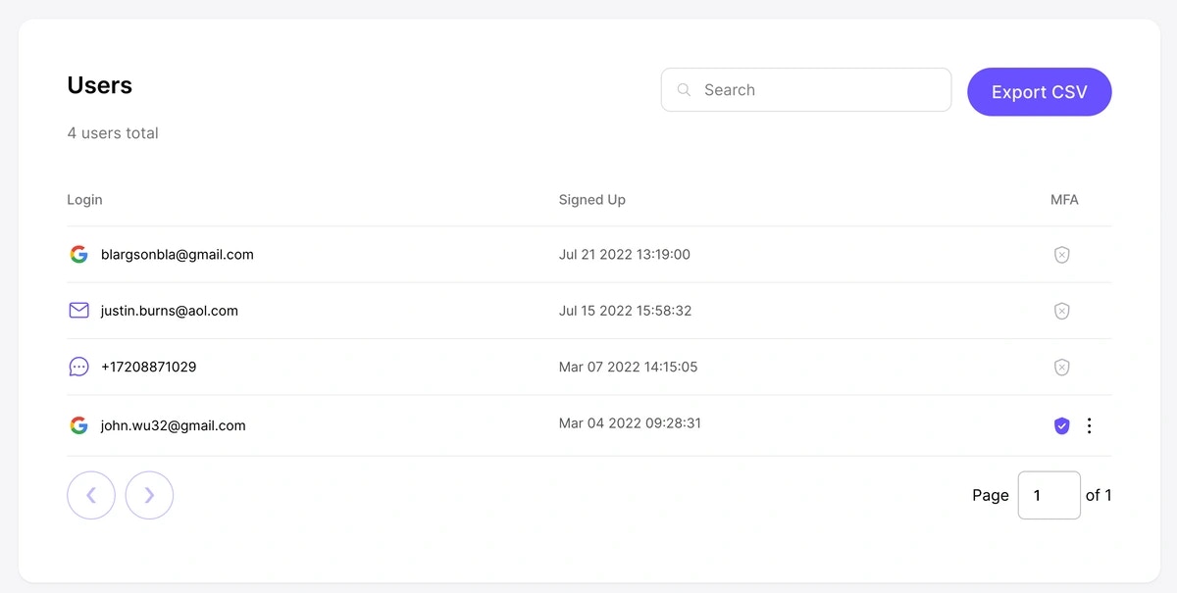This screenshot has height=593, width=1177.
Task: Click the disabled MFA shield for blargsonbla@gmail.com
Action: point(1061,255)
